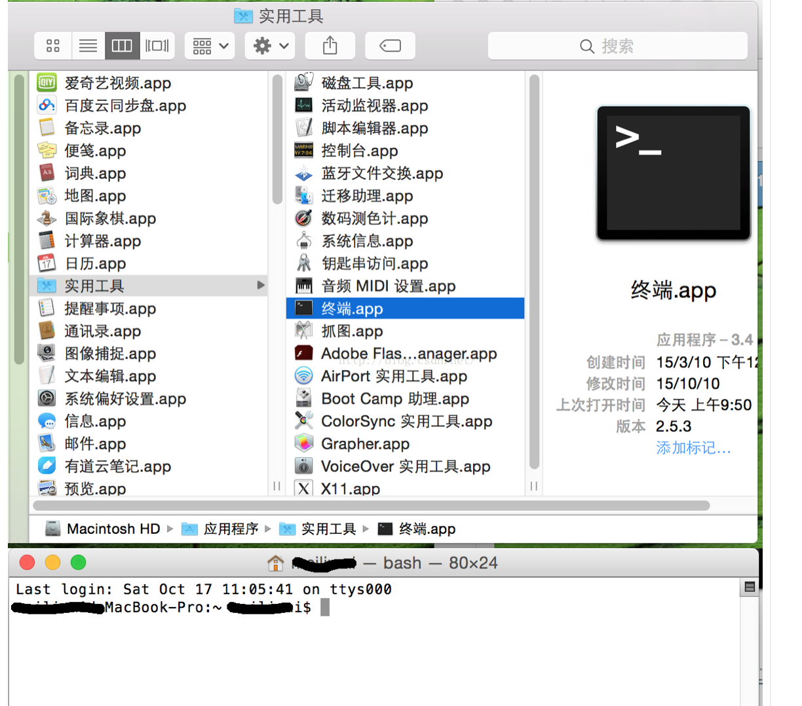Select the 邮件.app icon
The height and width of the screenshot is (706, 802).
click(47, 443)
